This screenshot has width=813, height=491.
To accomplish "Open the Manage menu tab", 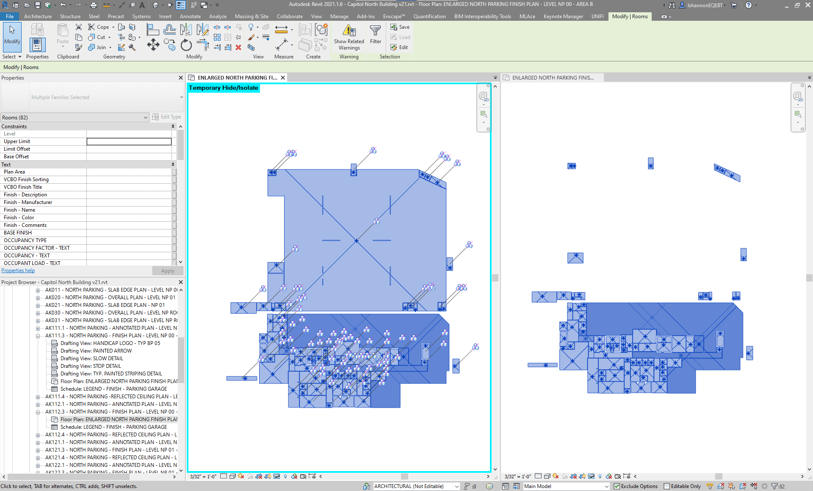I will [339, 16].
